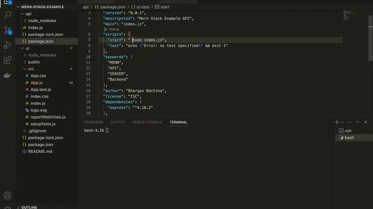Click the "author" line in the editor

(x=135, y=91)
